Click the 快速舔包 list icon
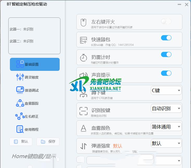The width and height of the screenshot is (191, 168). tap(83, 40)
